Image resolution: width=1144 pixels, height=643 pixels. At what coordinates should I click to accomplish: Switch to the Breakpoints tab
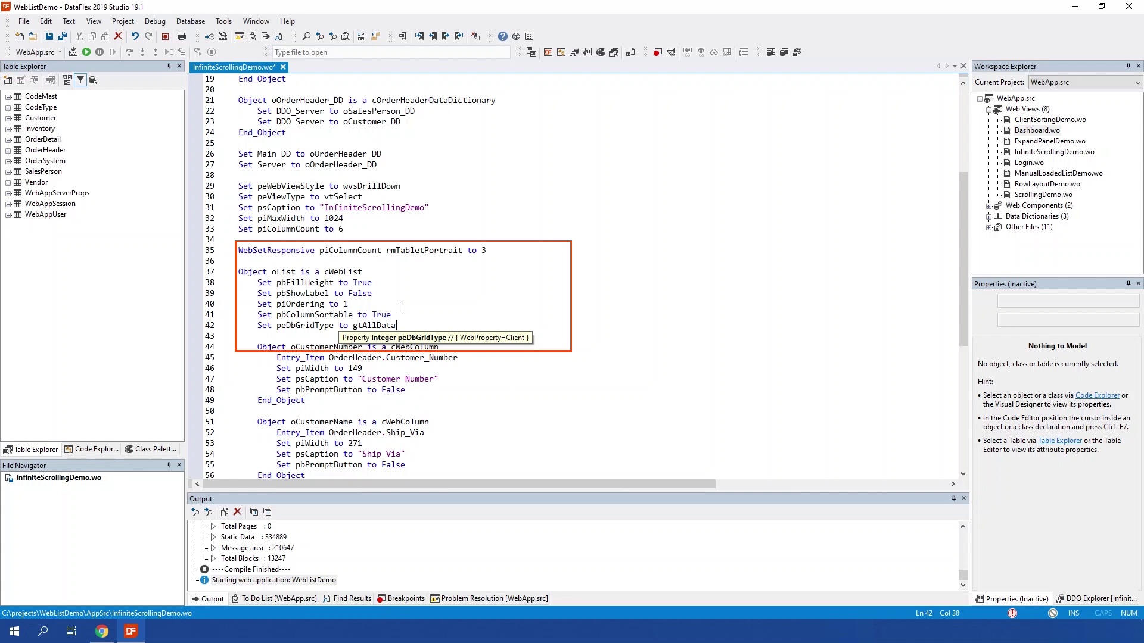point(401,598)
